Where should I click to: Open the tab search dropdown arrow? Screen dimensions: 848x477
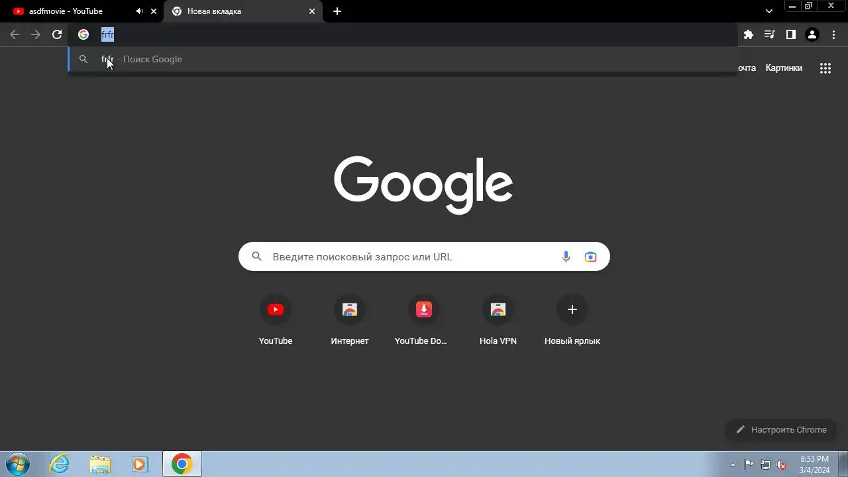pos(769,11)
